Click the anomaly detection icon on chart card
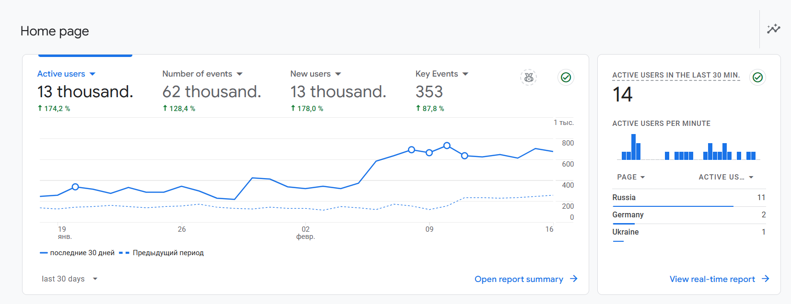Screen dimensions: 791x304 click(528, 77)
